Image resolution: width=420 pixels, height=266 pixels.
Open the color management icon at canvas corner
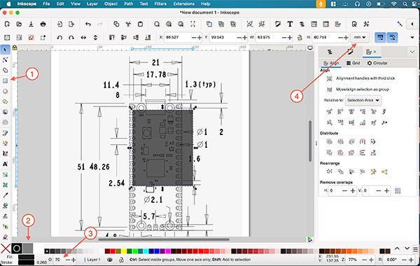pos(310,239)
